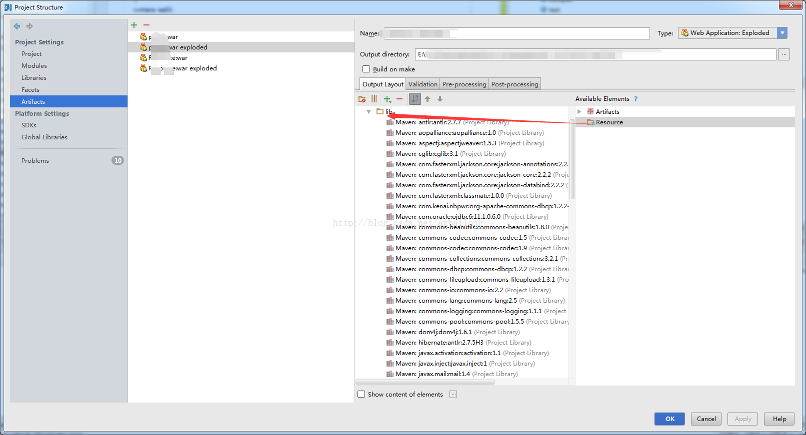The width and height of the screenshot is (806, 435).
Task: Add a new artifact with green plus
Action: pos(134,25)
